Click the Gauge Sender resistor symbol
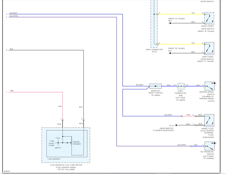 [x=72, y=143]
